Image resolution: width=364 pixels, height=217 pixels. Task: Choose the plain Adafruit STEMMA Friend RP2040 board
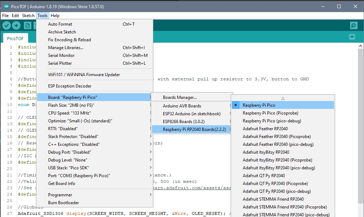tap(283, 199)
